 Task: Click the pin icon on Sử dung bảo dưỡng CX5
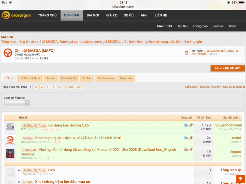(191, 125)
